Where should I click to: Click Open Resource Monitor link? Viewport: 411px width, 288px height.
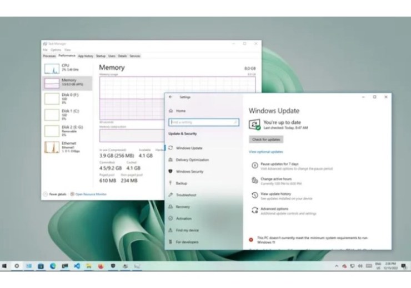(88, 194)
